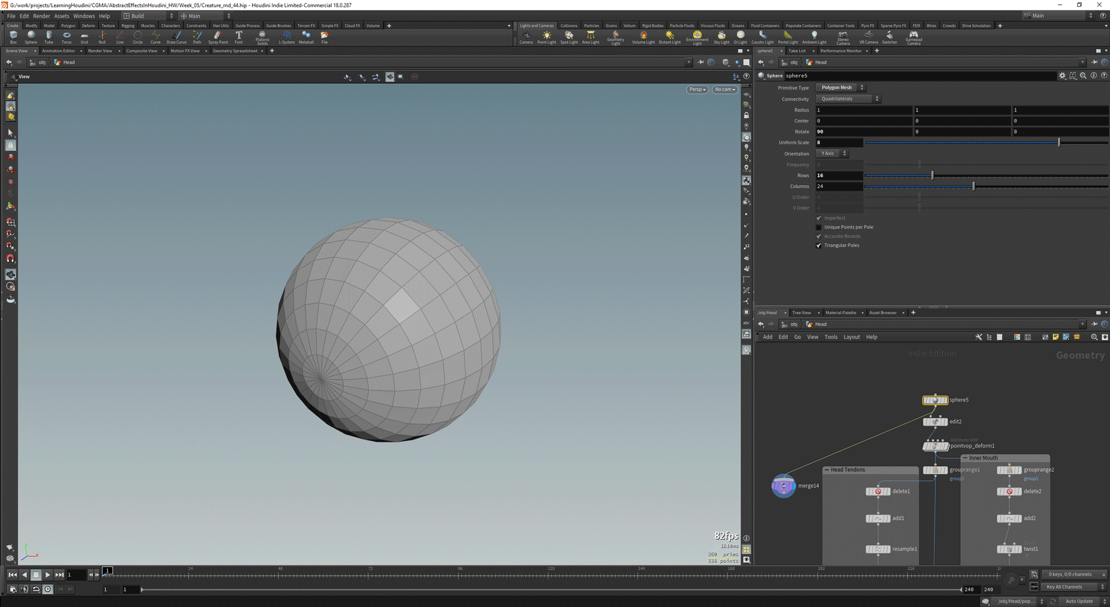Open the File menu
Screen dimensions: 1110x607
coord(11,16)
